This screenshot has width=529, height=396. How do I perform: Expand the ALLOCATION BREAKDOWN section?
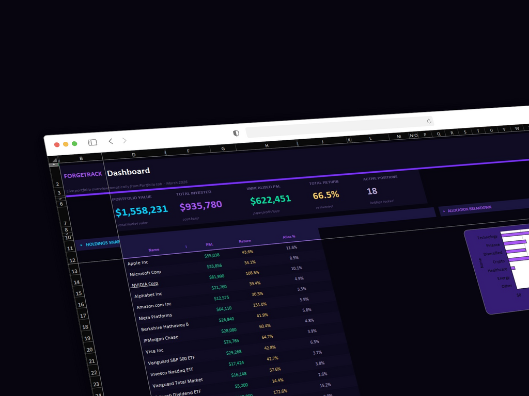pos(470,209)
